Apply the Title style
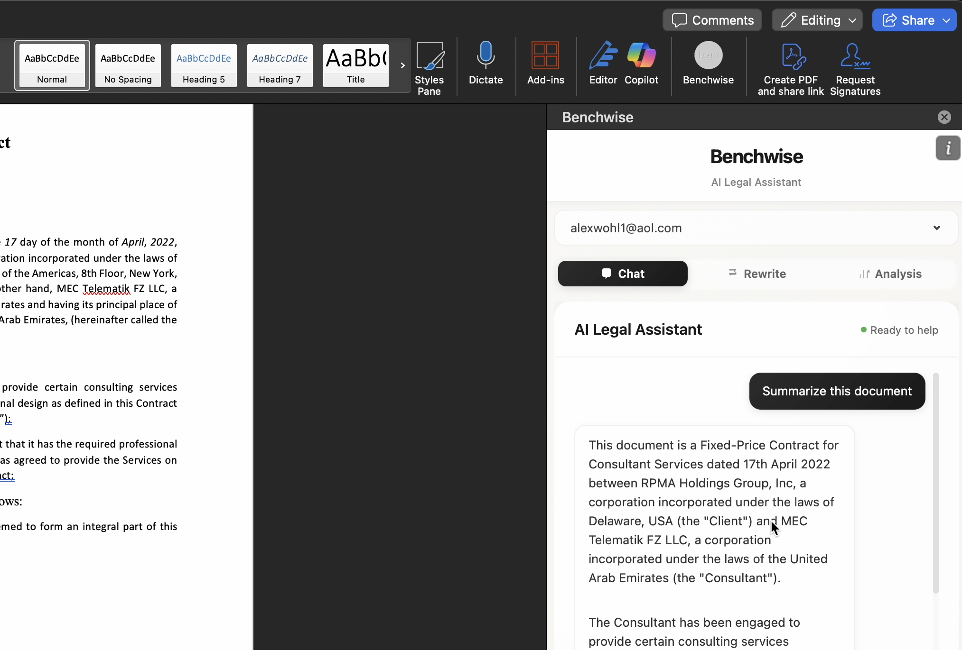Image resolution: width=962 pixels, height=650 pixels. pyautogui.click(x=356, y=65)
